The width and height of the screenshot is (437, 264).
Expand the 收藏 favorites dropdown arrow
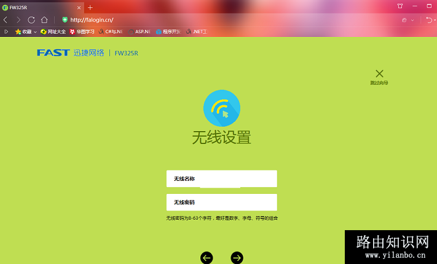coord(35,32)
